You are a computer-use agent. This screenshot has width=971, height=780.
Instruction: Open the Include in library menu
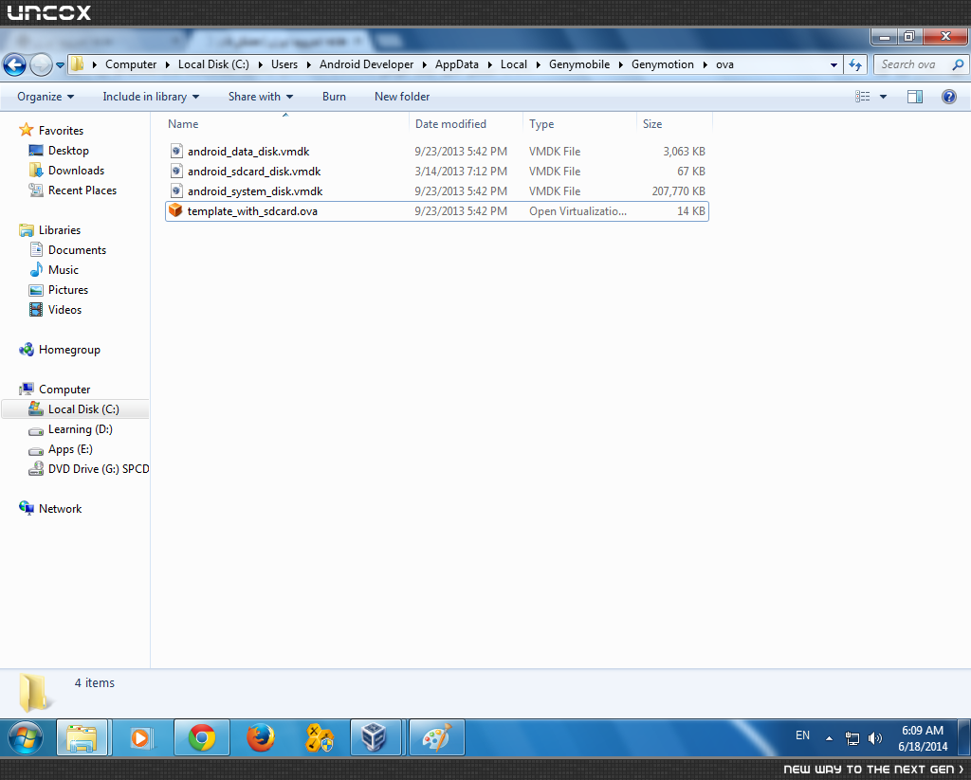click(151, 97)
